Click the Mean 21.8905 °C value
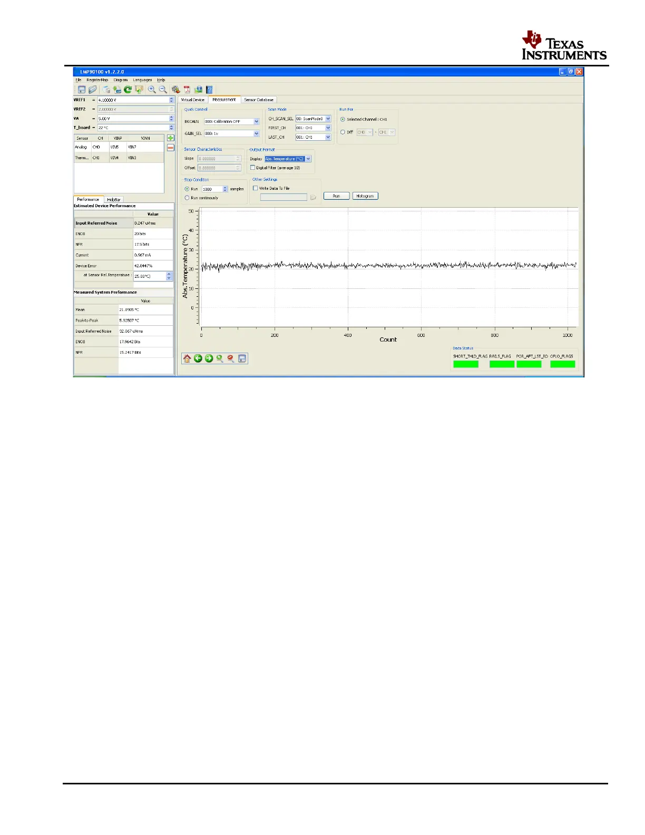Image resolution: width=645 pixels, height=835 pixels. [x=146, y=309]
